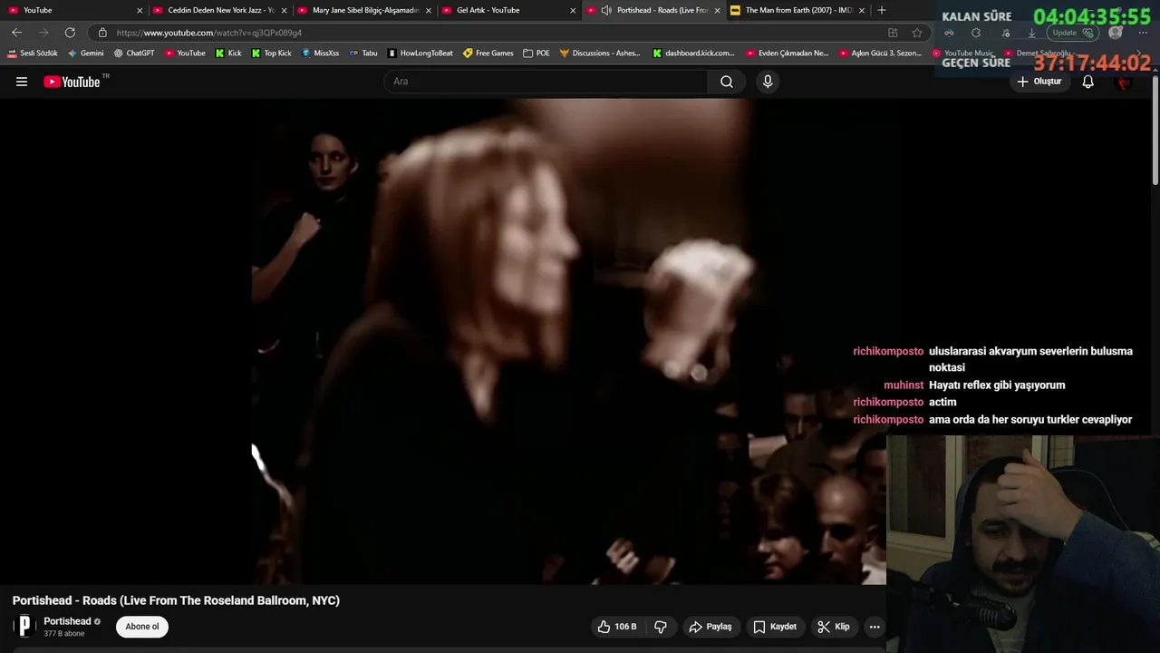Like the video with thumbs up
The height and width of the screenshot is (653, 1160).
click(x=617, y=627)
